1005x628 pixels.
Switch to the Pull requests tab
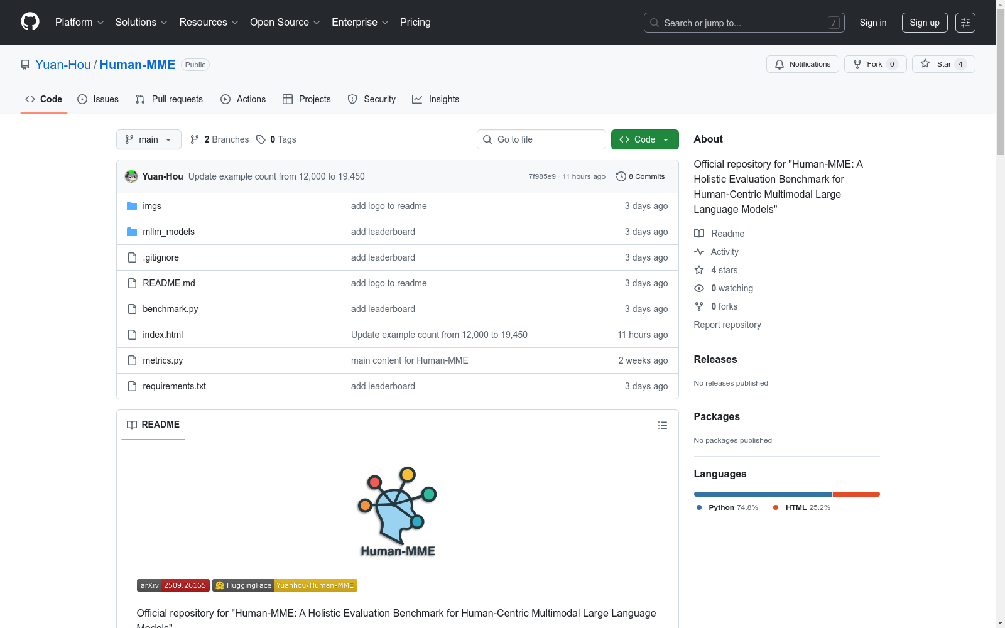pyautogui.click(x=169, y=99)
